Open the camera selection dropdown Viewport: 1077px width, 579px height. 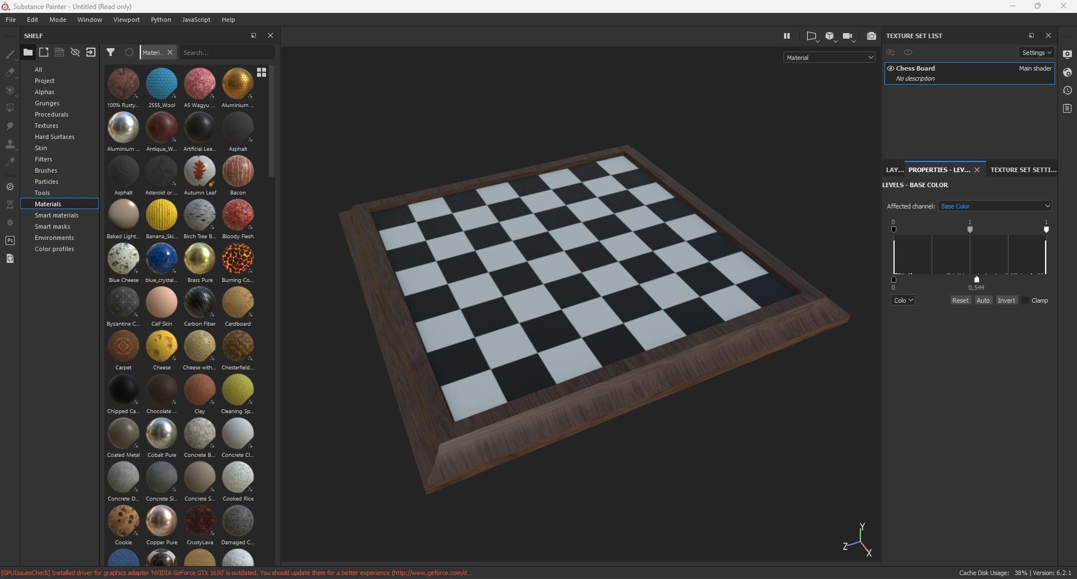click(x=849, y=36)
